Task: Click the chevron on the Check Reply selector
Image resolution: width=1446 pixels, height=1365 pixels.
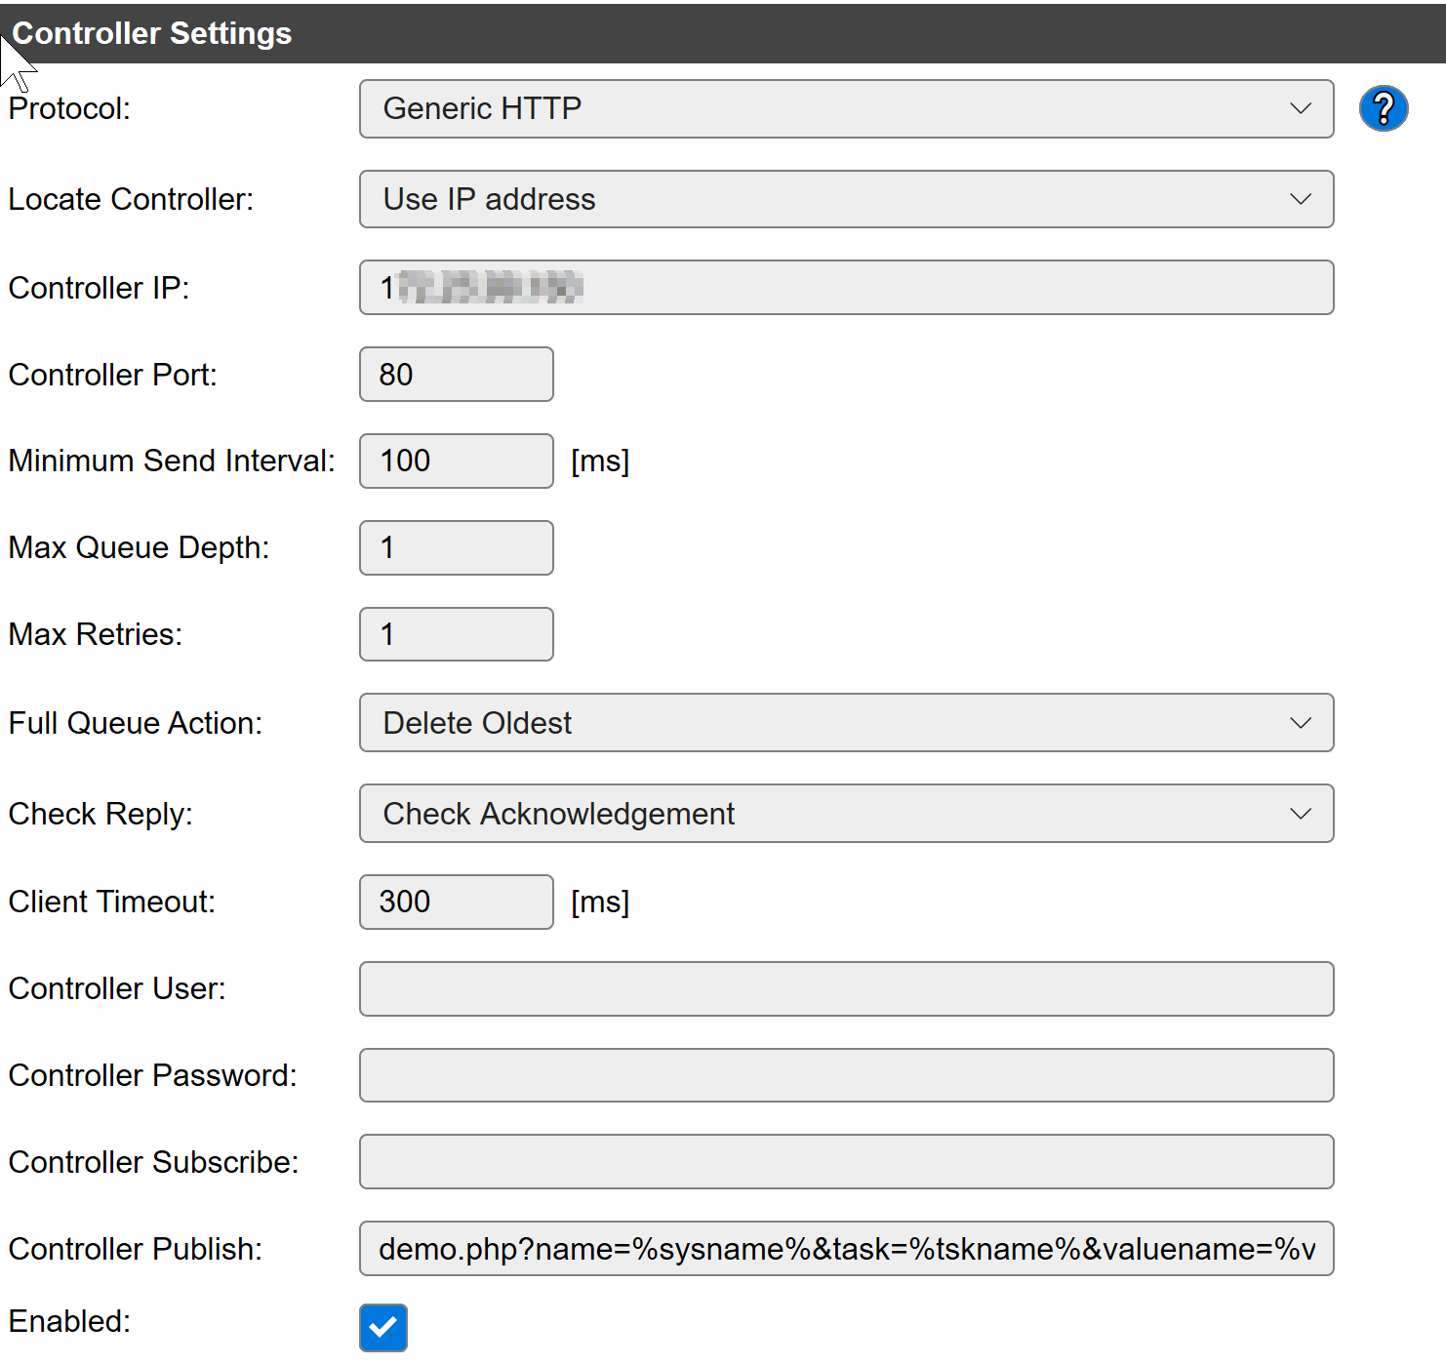Action: point(1301,813)
